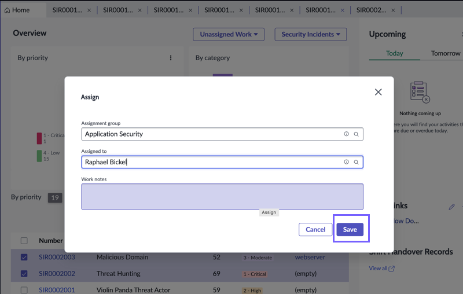Cancel the Assign dialog
Screen dimensions: 463x294
[x=315, y=230]
